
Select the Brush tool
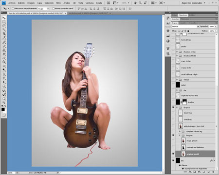tap(4, 46)
